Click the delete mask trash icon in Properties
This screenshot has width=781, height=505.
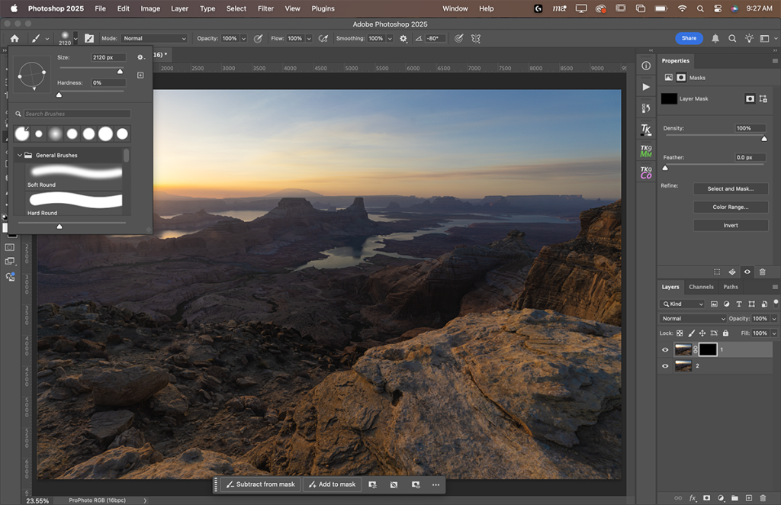coord(763,272)
